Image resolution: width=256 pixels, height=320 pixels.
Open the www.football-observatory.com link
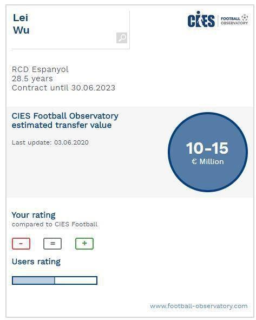click(x=199, y=306)
